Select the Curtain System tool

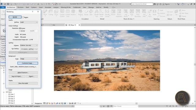pos(62,13)
